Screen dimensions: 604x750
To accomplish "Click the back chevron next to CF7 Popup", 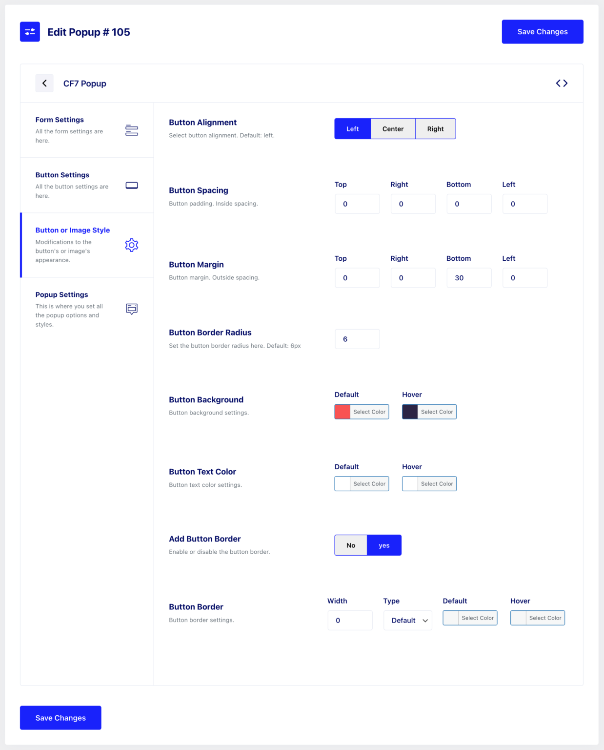I will (x=44, y=83).
